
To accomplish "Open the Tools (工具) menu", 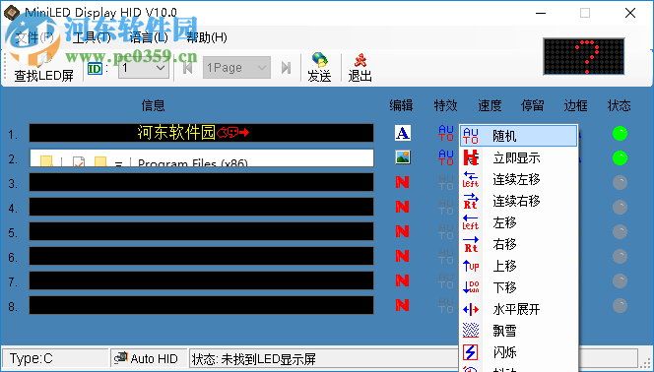I will pyautogui.click(x=92, y=38).
